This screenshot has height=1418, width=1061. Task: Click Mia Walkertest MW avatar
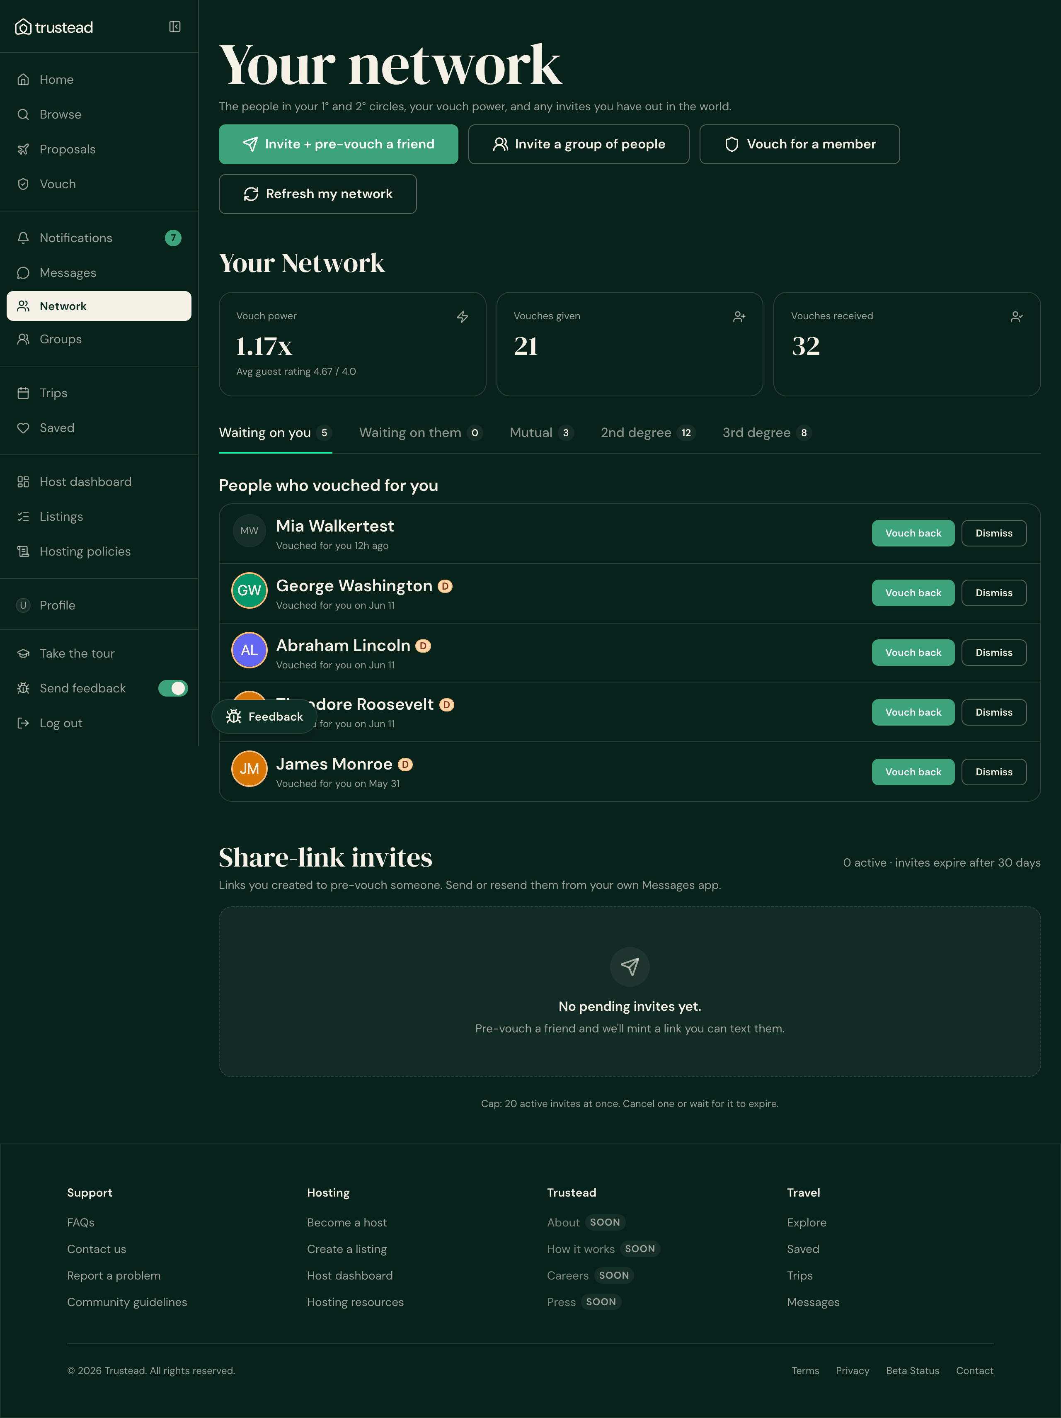(x=249, y=531)
